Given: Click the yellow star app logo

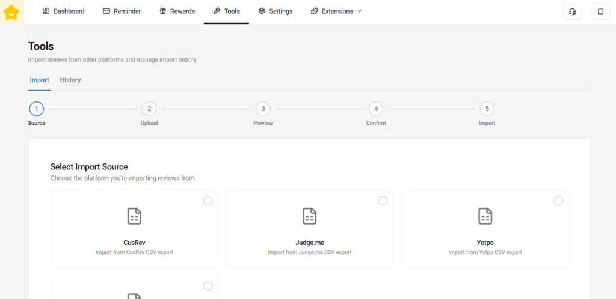Looking at the screenshot, I should coord(11,12).
